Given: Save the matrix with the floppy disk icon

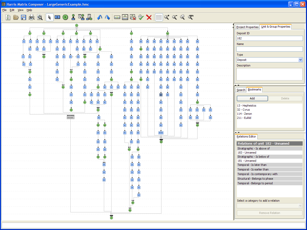Looking at the screenshot, I should coord(24,17).
